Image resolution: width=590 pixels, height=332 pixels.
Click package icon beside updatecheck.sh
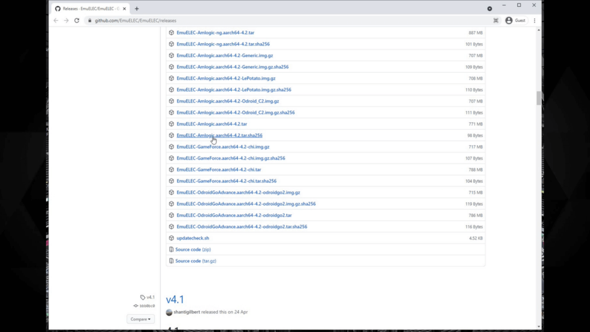tap(171, 238)
